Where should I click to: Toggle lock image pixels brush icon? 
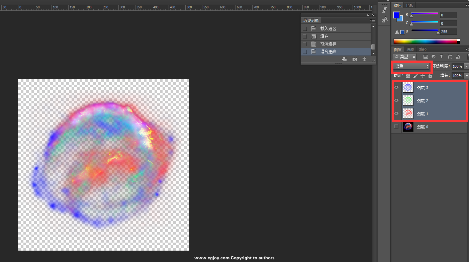(415, 76)
